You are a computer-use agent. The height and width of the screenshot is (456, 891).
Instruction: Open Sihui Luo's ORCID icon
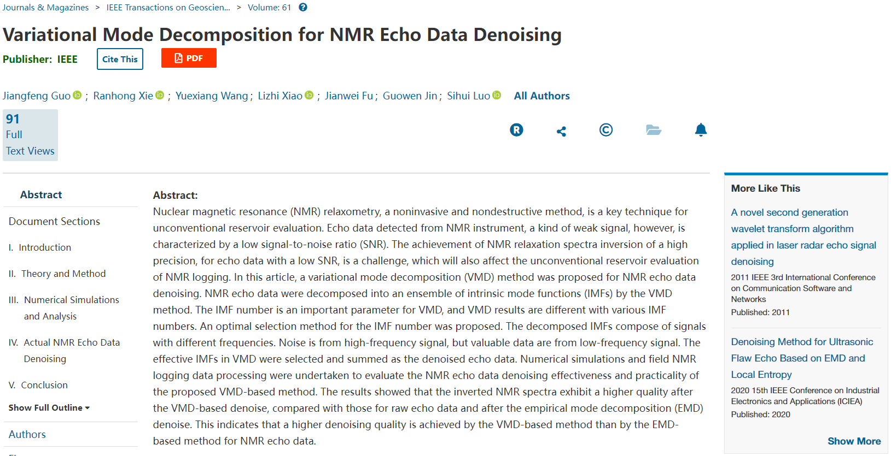point(497,95)
